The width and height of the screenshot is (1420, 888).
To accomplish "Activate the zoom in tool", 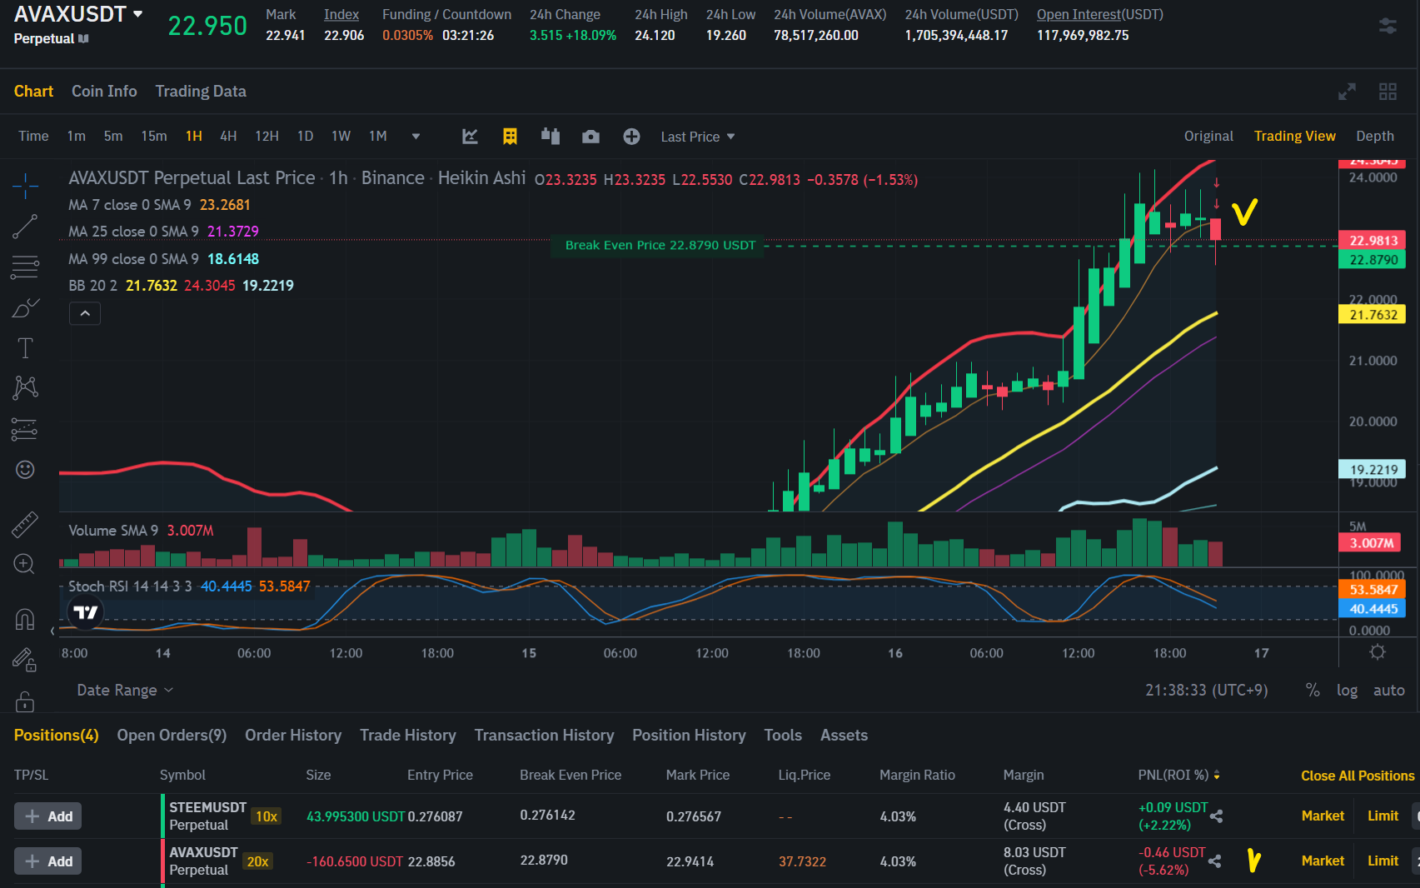I will point(24,564).
